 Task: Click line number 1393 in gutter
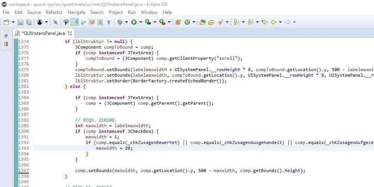click(23, 148)
